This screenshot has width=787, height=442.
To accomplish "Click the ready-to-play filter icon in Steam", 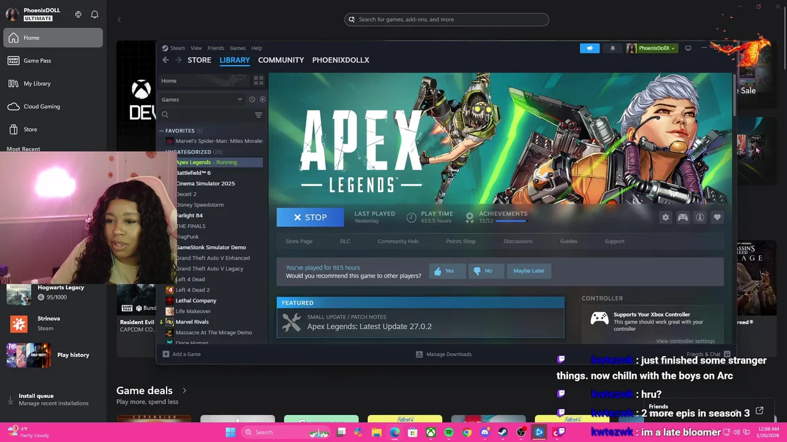I will coord(263,99).
